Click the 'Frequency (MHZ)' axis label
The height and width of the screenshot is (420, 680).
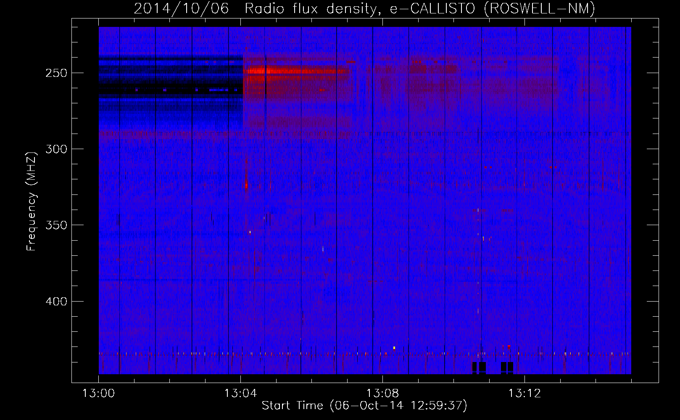pos(32,202)
